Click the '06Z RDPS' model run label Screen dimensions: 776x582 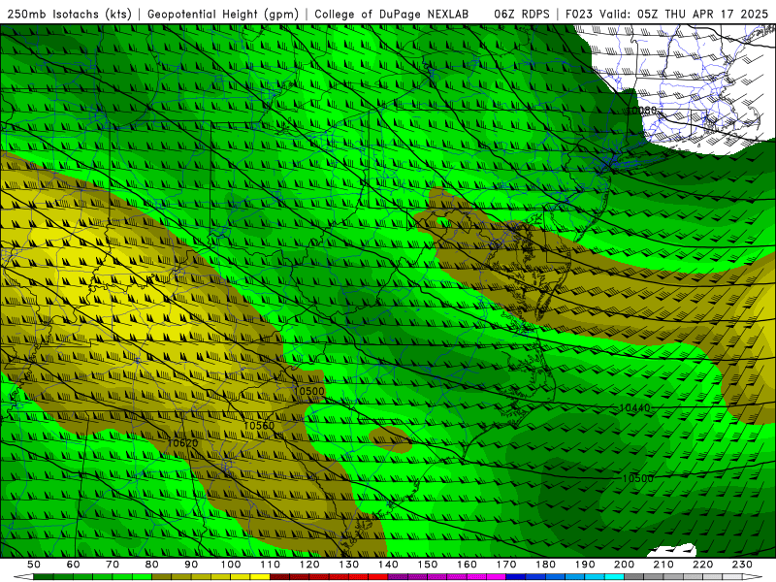(522, 14)
